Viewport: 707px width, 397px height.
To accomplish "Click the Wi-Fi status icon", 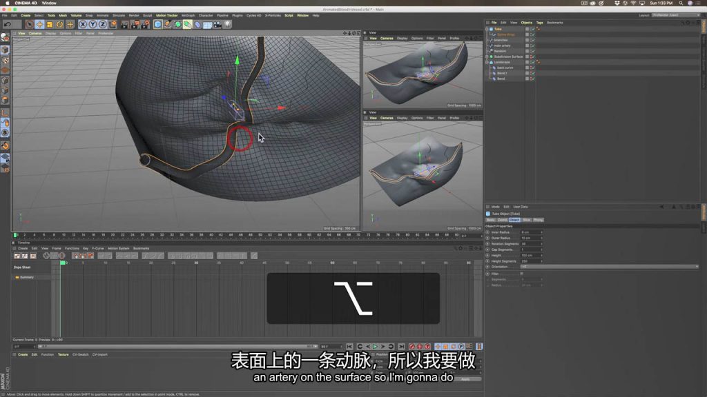I will coord(633,3).
